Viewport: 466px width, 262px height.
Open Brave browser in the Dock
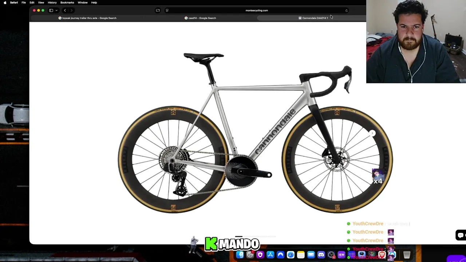pos(382,255)
